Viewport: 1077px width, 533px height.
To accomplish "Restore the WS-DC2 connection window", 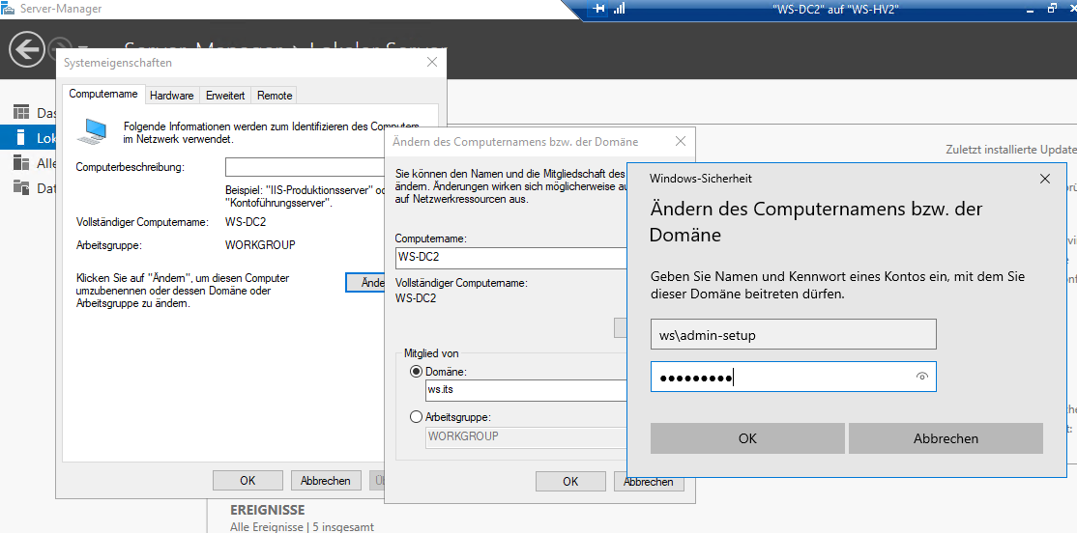I will click(1052, 9).
